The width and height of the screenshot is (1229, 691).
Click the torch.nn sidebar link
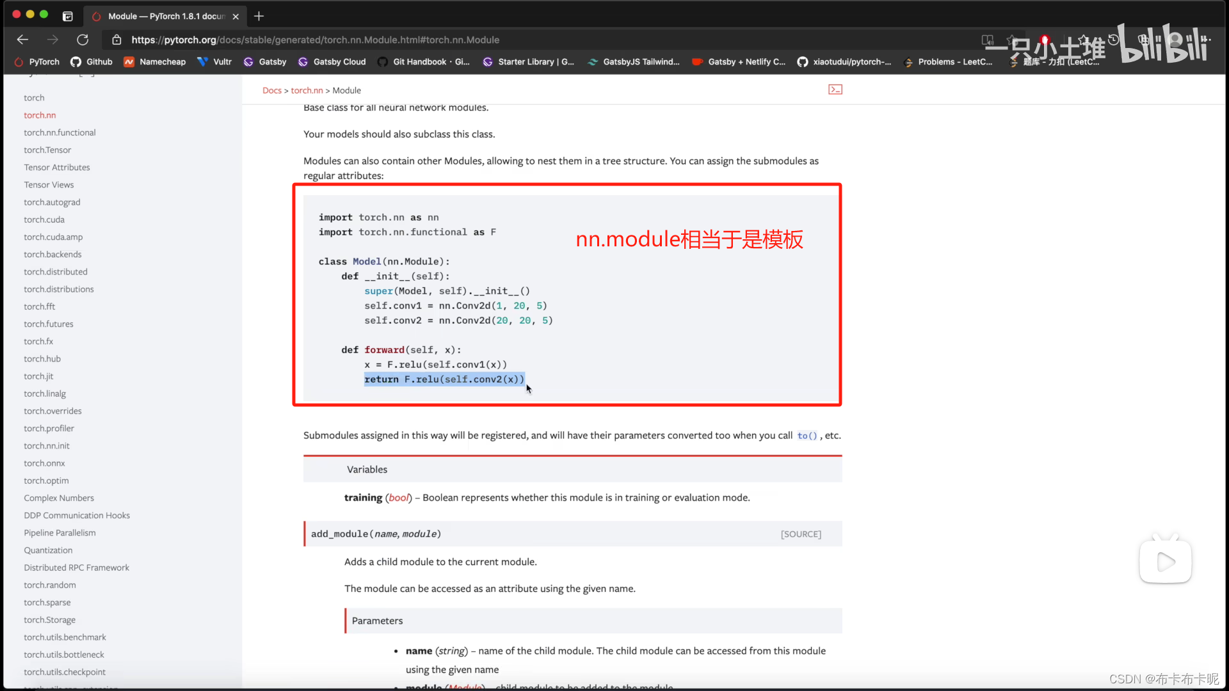pyautogui.click(x=40, y=115)
